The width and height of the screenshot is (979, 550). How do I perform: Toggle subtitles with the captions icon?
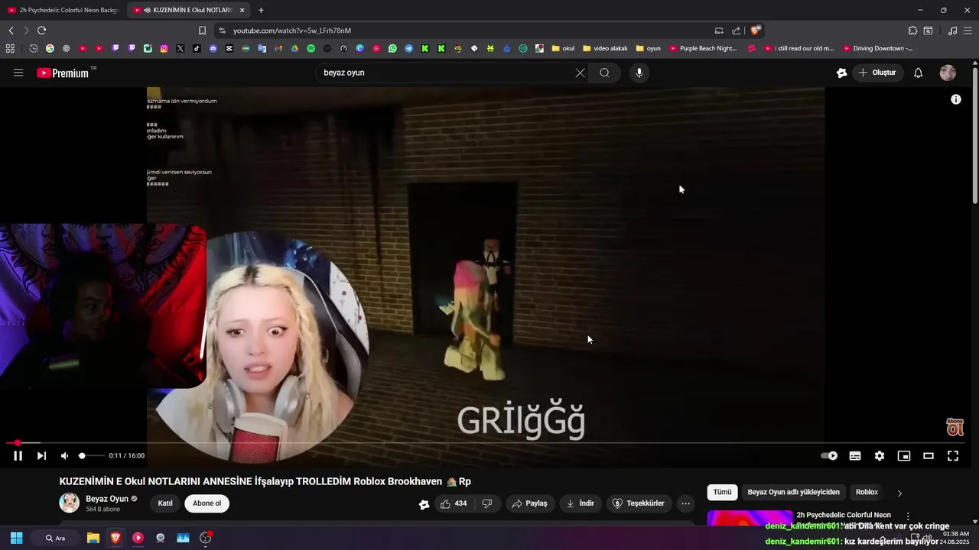coord(855,456)
